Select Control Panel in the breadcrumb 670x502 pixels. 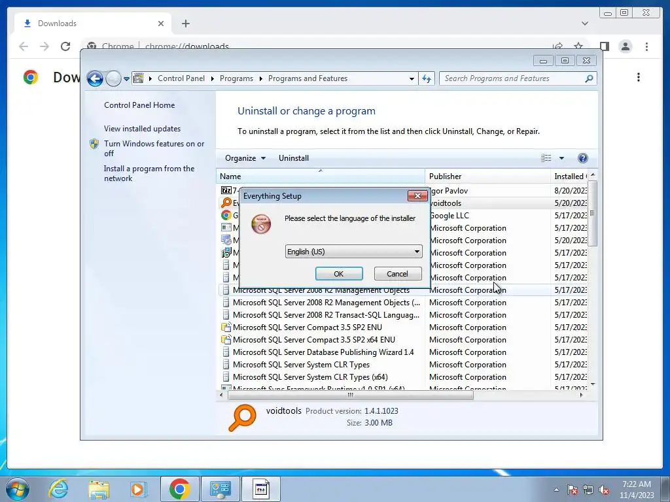(x=181, y=78)
